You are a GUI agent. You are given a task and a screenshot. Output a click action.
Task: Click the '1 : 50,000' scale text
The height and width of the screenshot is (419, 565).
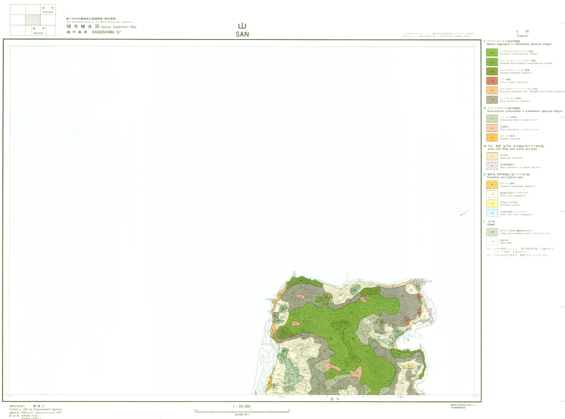241,406
